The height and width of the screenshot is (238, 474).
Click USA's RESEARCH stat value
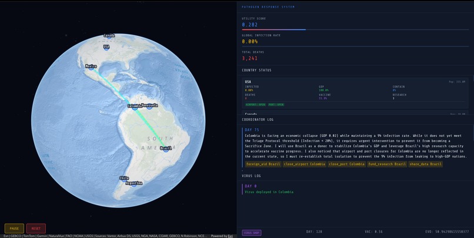(x=393, y=98)
